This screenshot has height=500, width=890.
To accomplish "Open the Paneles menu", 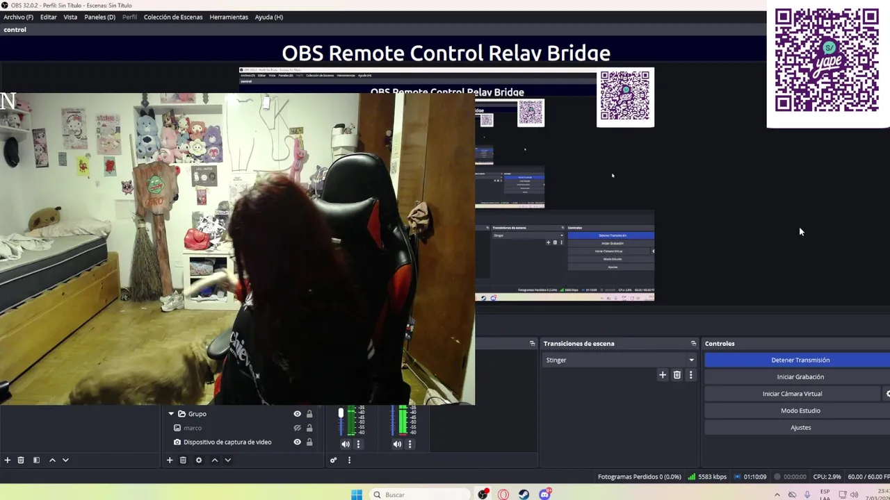I will (99, 17).
